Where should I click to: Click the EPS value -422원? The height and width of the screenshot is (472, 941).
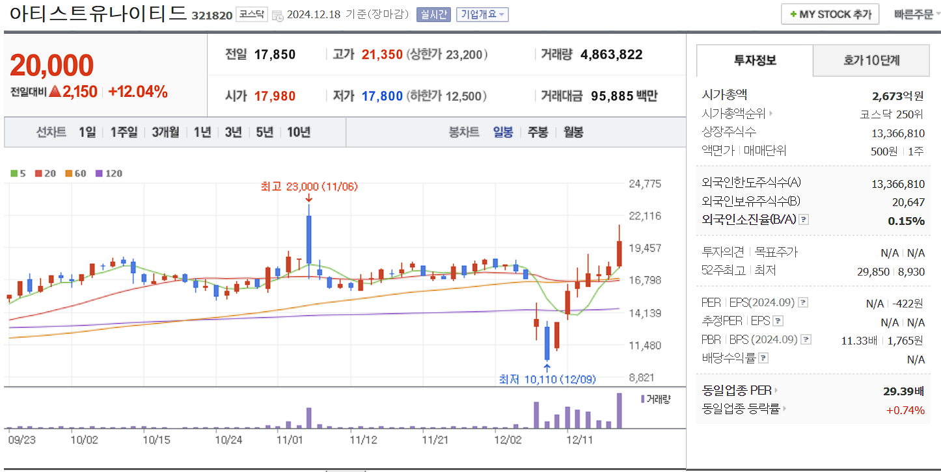(x=908, y=304)
